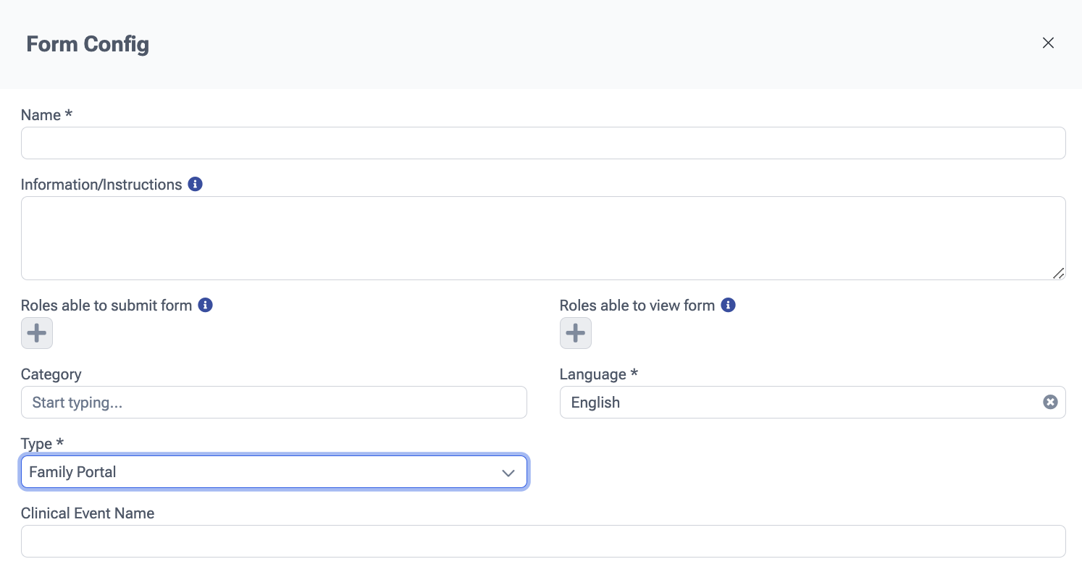
Task: Click the info icon beside Information/Instructions
Action: (x=195, y=184)
